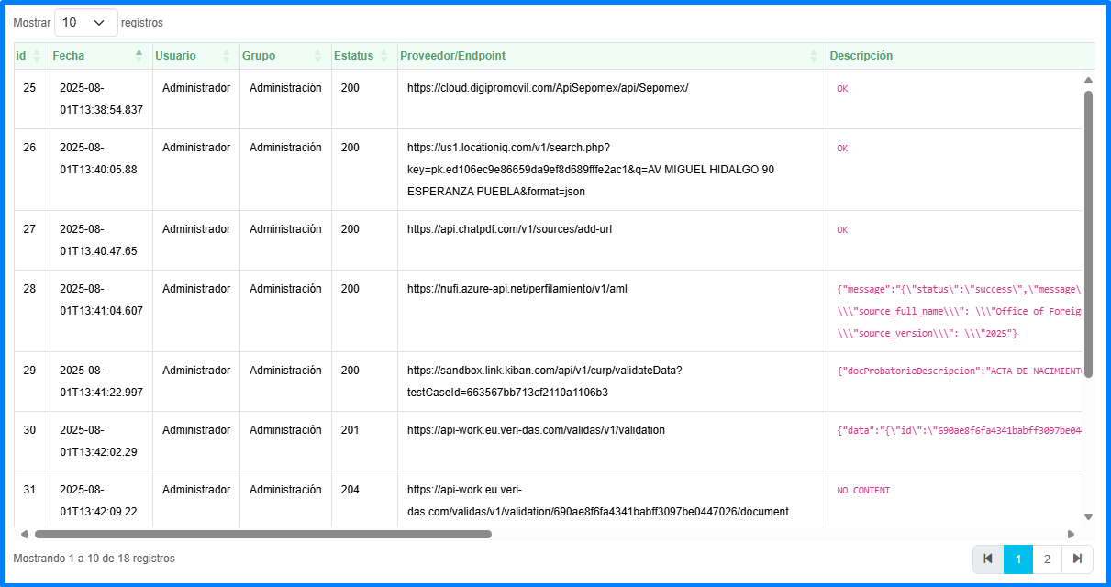Click the sort arrows in id column
This screenshot has width=1111, height=587.
point(37,56)
